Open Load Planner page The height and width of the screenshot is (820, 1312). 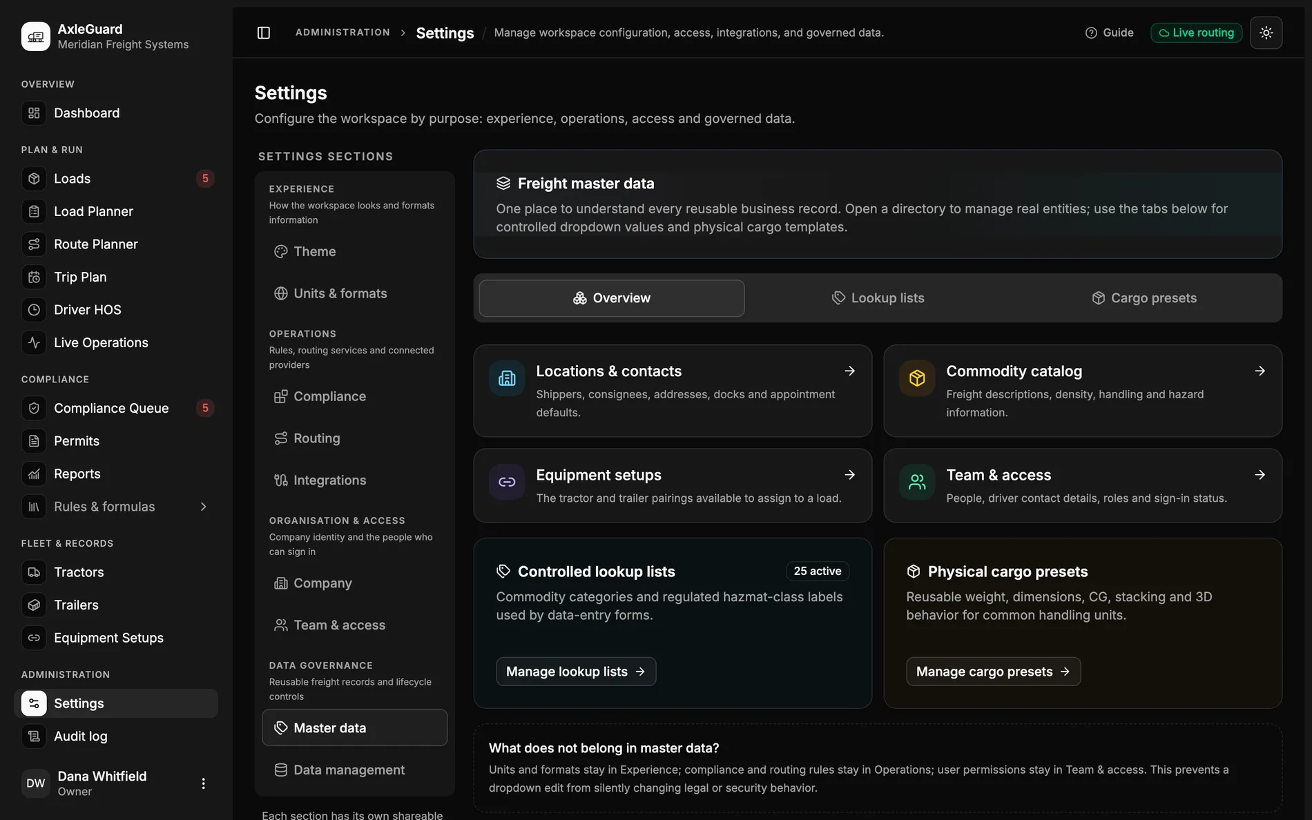pyautogui.click(x=116, y=211)
